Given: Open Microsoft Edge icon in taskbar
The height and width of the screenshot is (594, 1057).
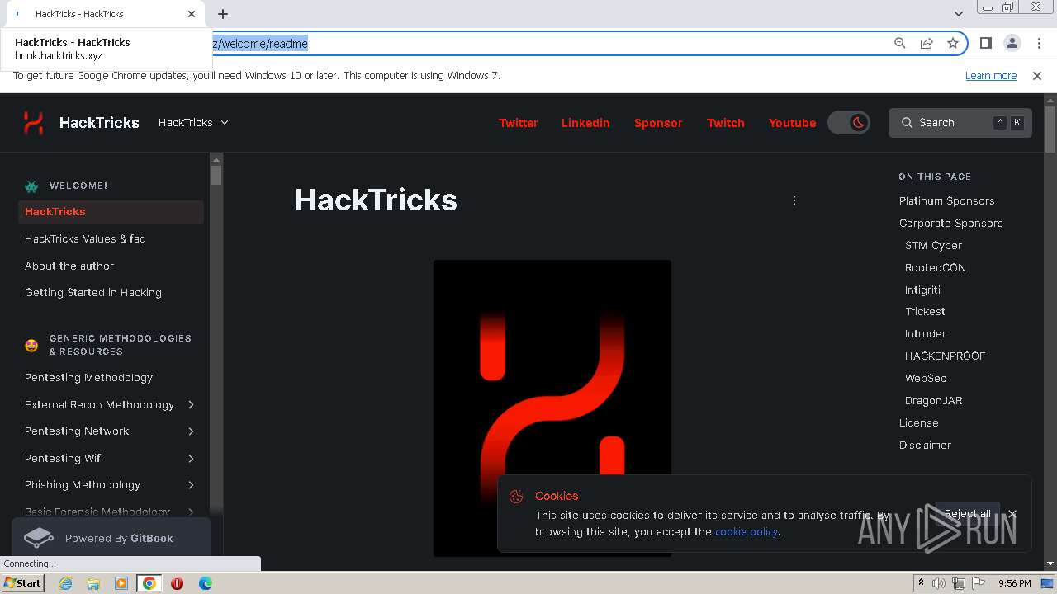Looking at the screenshot, I should click(205, 583).
